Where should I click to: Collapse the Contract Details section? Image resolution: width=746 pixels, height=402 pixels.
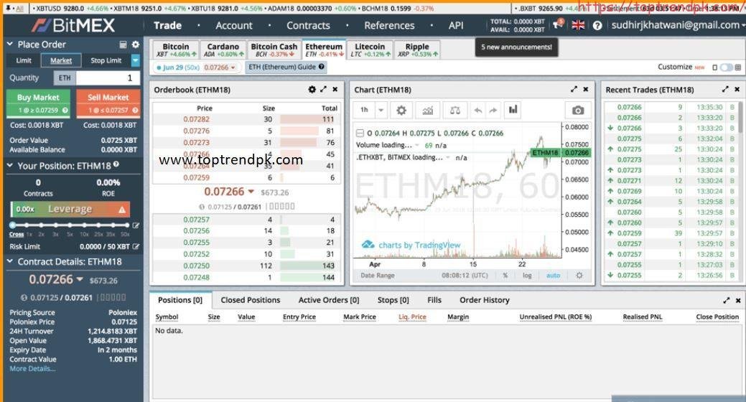(9, 261)
